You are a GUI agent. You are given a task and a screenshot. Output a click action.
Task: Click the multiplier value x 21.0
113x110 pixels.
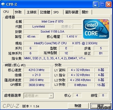pyautogui.click(x=37, y=75)
